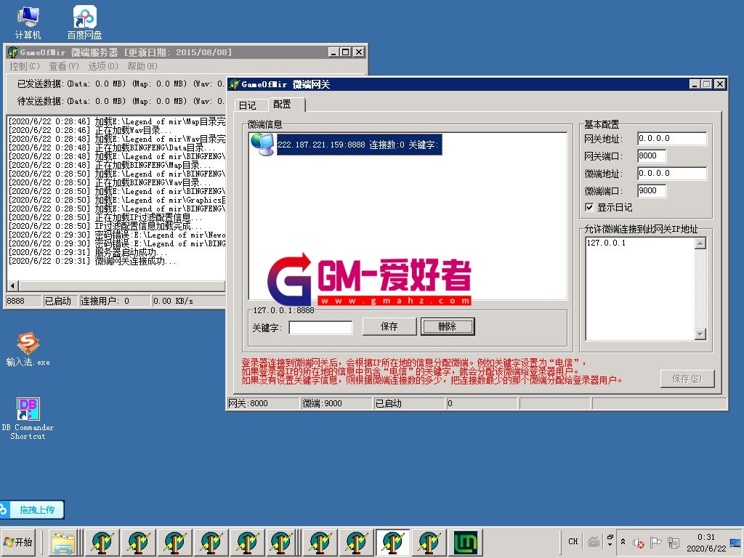Switch to the 日记 tab
The width and height of the screenshot is (744, 558).
click(x=247, y=105)
